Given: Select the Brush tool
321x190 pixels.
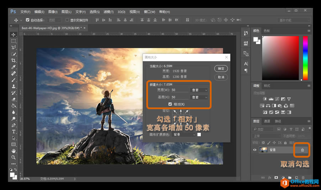Looking at the screenshot, I should click(14, 80).
